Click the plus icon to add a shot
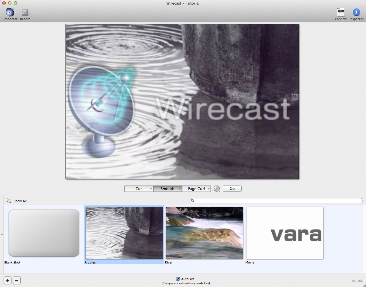366x287 pixels. tap(7, 280)
